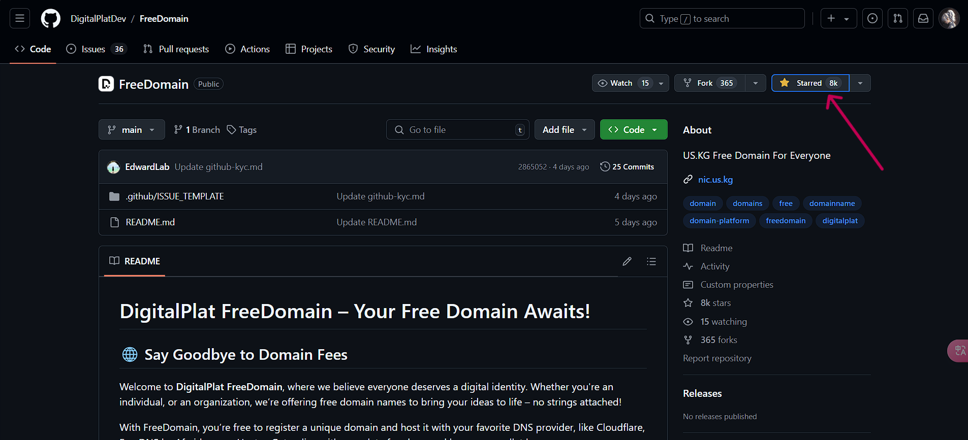Open the Security tab
Screen dimensions: 968x440
coord(371,49)
